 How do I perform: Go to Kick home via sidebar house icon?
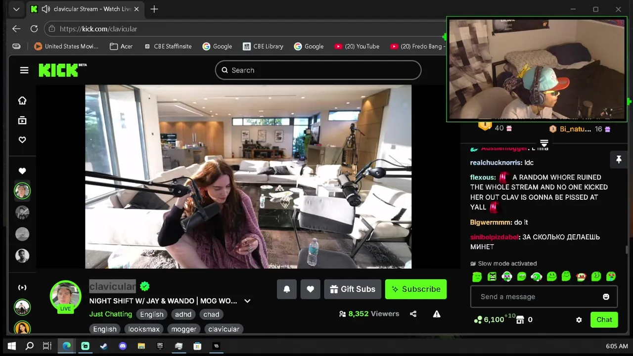(x=22, y=100)
